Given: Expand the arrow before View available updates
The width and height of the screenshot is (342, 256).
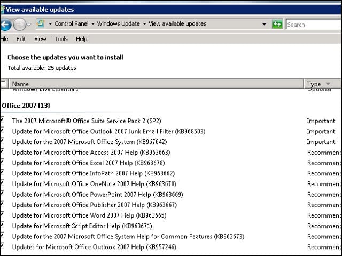Looking at the screenshot, I should click(x=144, y=23).
